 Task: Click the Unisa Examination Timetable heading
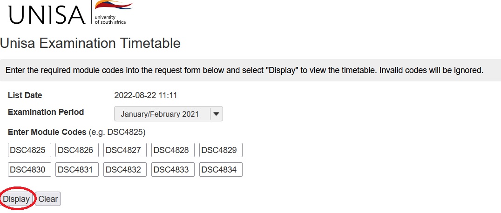click(x=90, y=44)
